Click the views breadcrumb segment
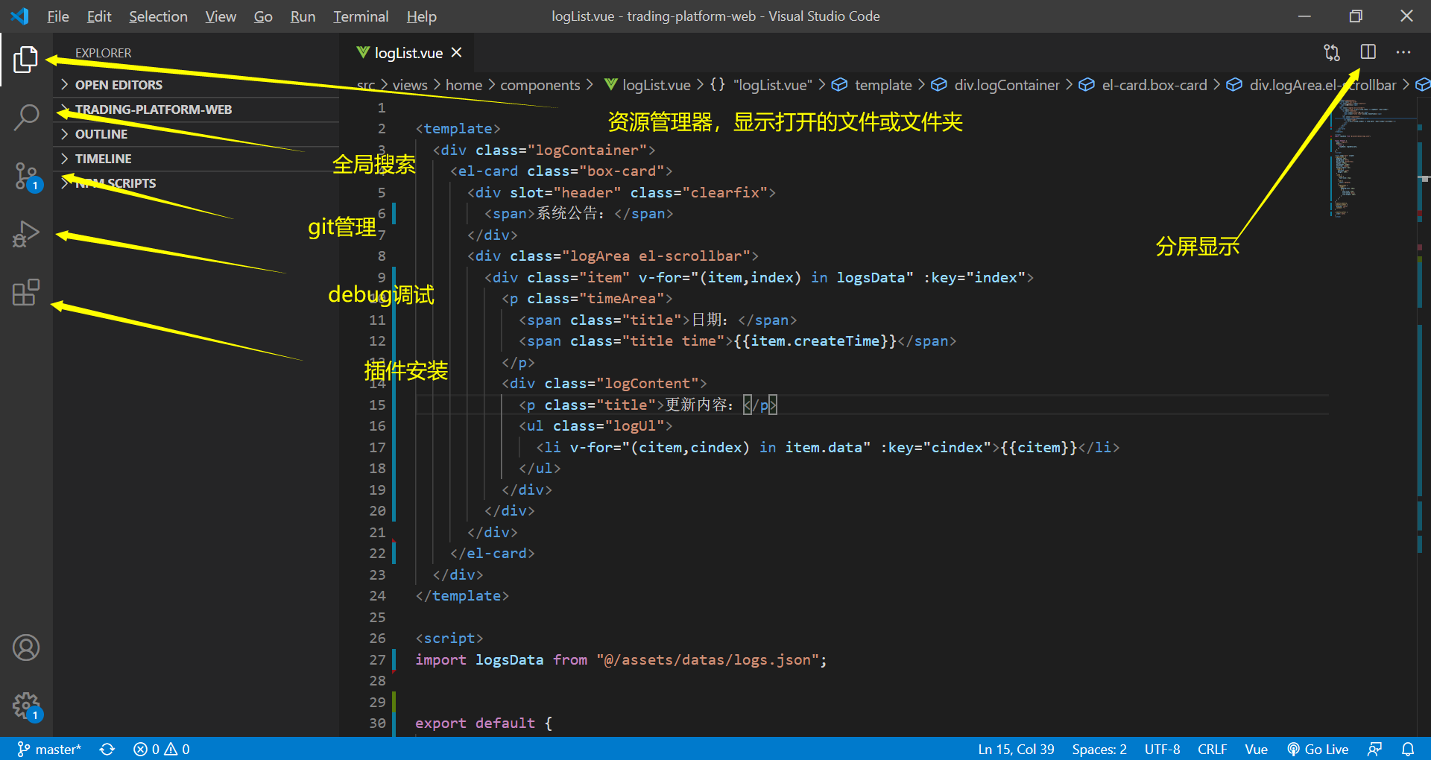This screenshot has height=760, width=1431. (x=410, y=85)
